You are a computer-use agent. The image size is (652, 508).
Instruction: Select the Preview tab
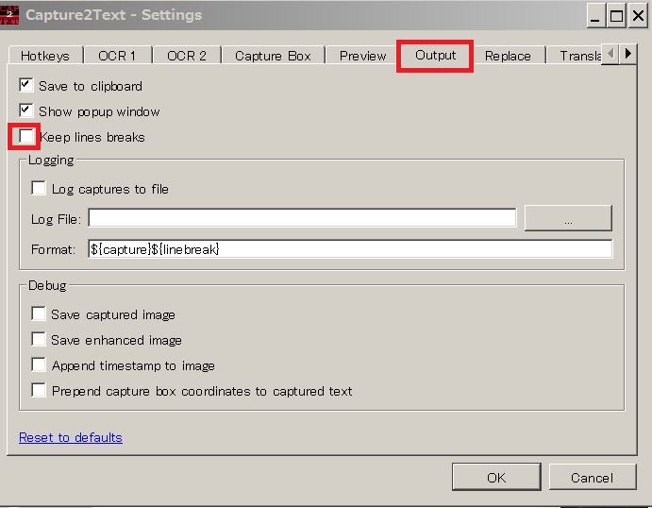(362, 56)
